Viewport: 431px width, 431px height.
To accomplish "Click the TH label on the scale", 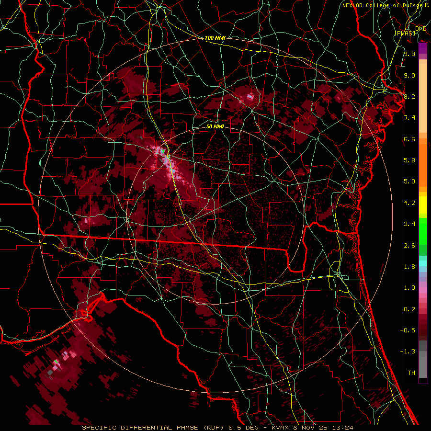I will click(411, 373).
